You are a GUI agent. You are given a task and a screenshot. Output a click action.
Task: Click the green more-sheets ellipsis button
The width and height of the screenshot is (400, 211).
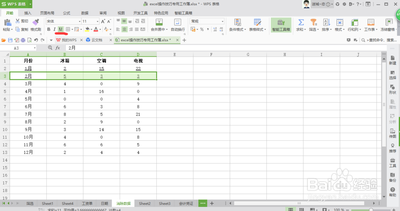tap(203, 203)
